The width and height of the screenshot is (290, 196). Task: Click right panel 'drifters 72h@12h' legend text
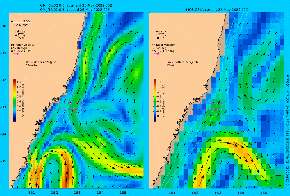tap(186, 62)
